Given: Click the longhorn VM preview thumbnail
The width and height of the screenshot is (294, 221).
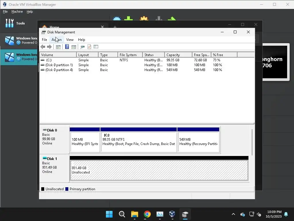Looking at the screenshot, I should 275,62.
